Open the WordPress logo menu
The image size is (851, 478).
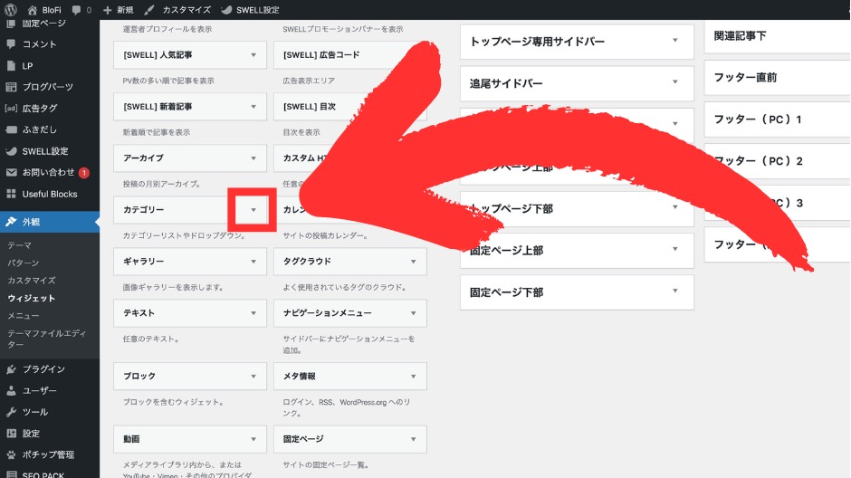10,9
